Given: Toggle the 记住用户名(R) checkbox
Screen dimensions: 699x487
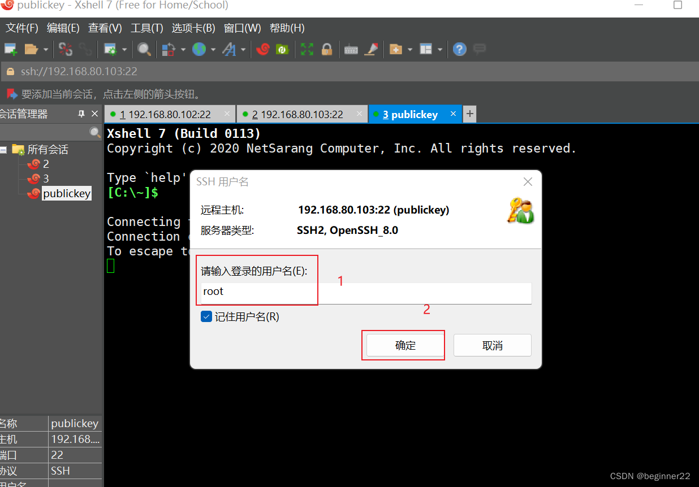Looking at the screenshot, I should coord(206,317).
